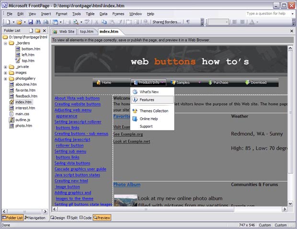Click the Insert Table toolbar icon

point(129,22)
